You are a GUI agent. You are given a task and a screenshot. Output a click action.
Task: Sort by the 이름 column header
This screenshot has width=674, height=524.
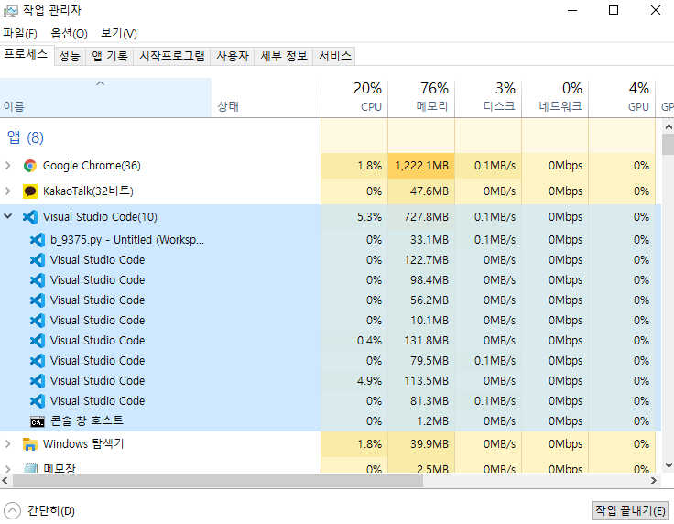pos(105,98)
